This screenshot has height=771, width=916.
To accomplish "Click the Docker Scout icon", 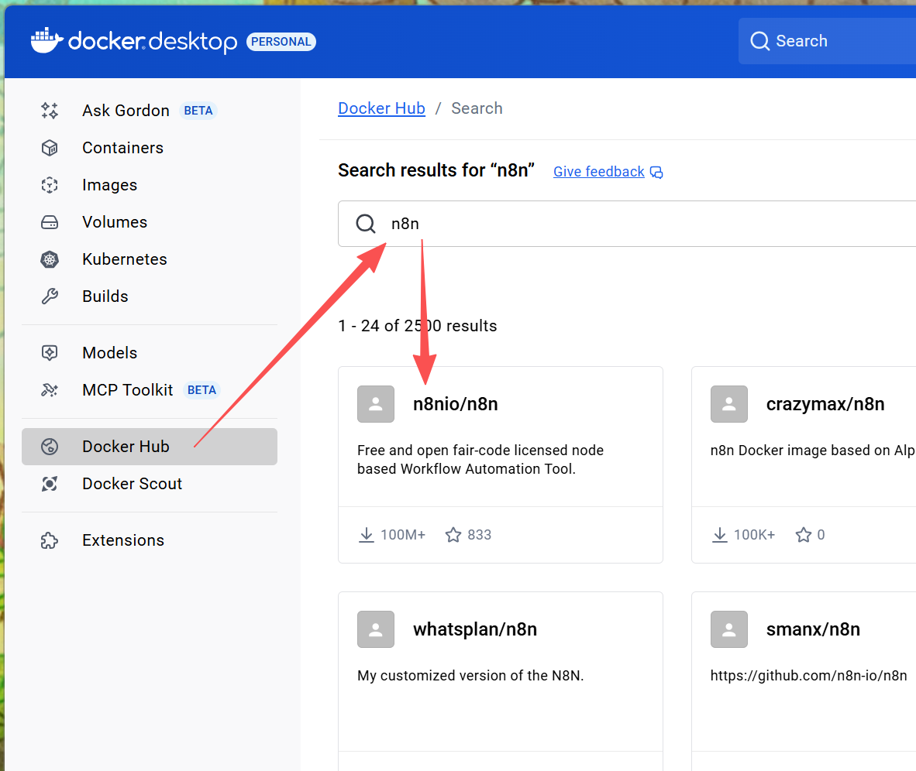I will point(50,484).
